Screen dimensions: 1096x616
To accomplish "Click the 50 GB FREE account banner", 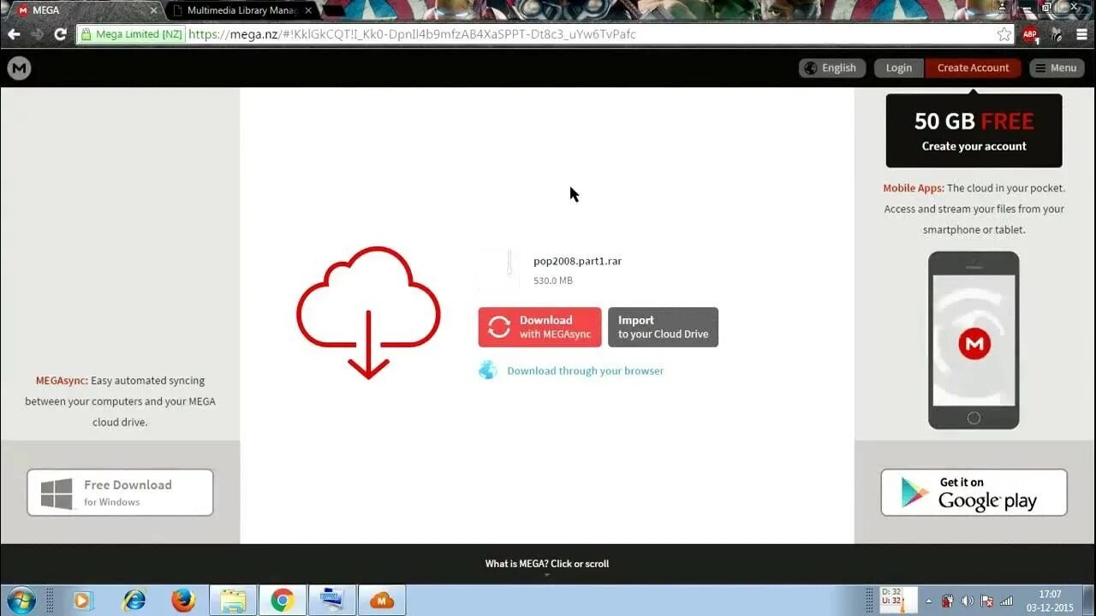I will (x=974, y=130).
